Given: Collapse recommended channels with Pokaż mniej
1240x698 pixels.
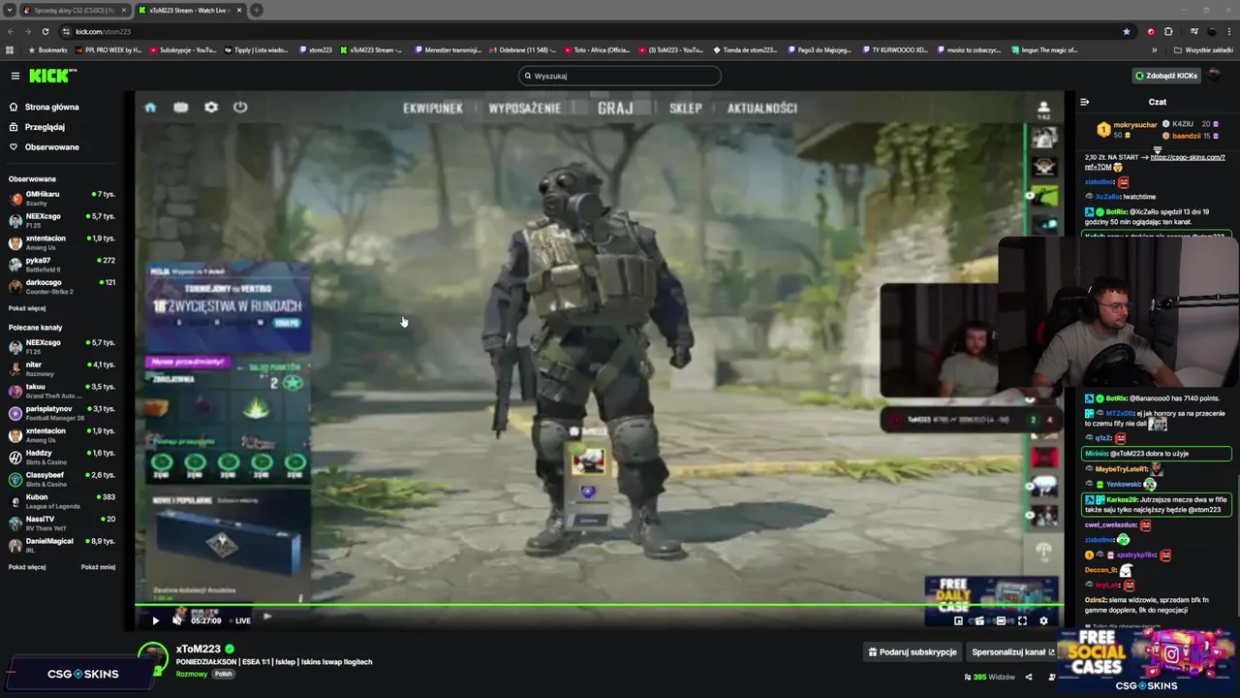Looking at the screenshot, I should [98, 567].
